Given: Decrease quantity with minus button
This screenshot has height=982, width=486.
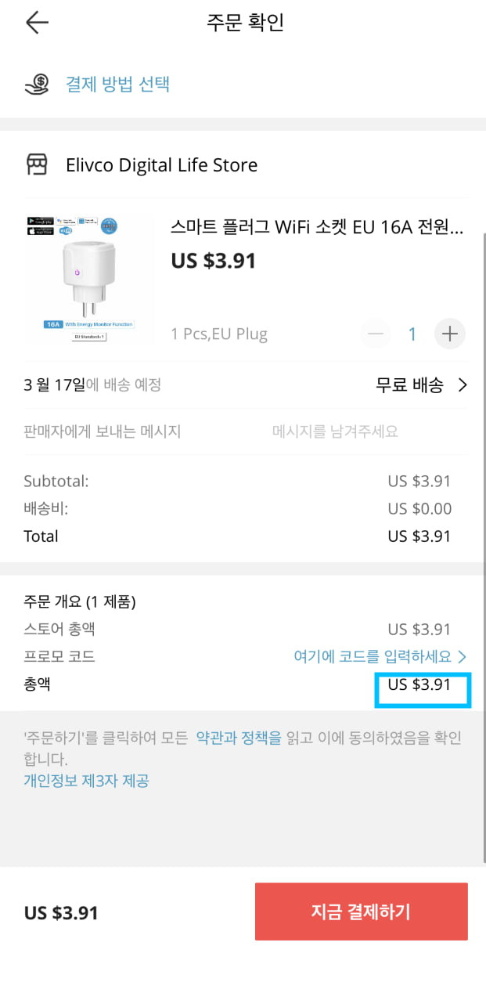Looking at the screenshot, I should (x=376, y=334).
